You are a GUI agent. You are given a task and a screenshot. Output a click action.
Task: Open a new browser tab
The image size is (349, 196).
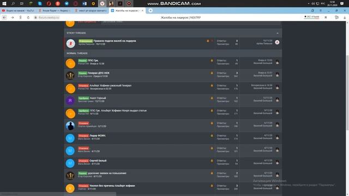151,10
